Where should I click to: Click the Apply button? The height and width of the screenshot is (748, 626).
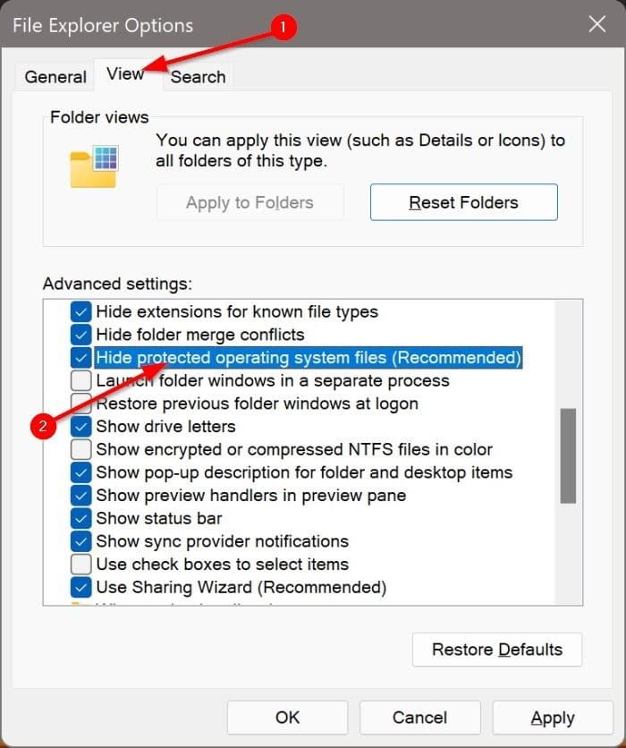(x=553, y=718)
